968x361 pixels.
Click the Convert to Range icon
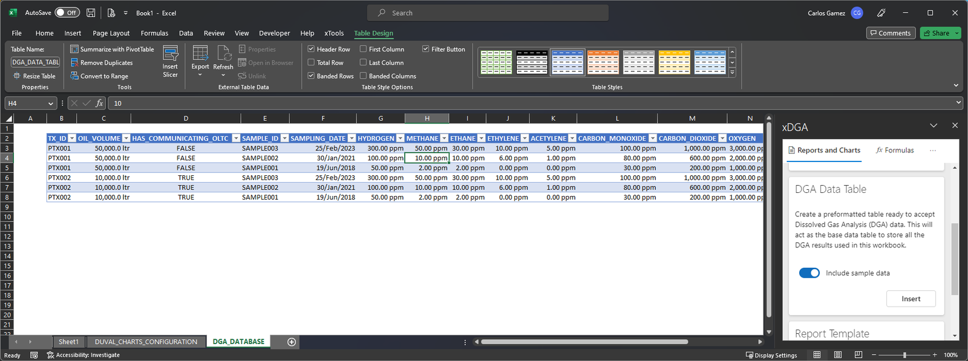pyautogui.click(x=74, y=76)
